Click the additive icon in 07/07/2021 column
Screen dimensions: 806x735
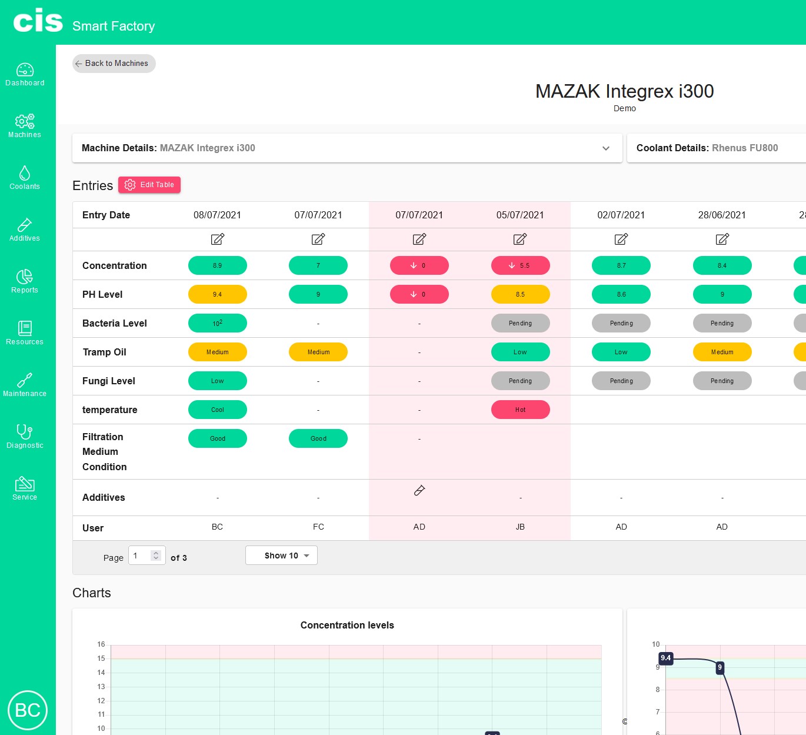(419, 490)
